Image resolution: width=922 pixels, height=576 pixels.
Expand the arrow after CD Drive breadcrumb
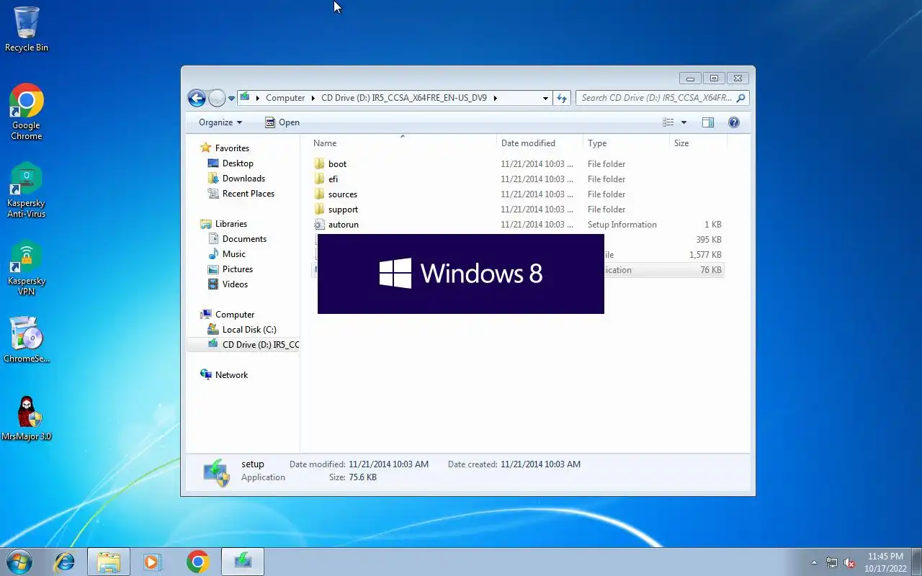[x=495, y=98]
